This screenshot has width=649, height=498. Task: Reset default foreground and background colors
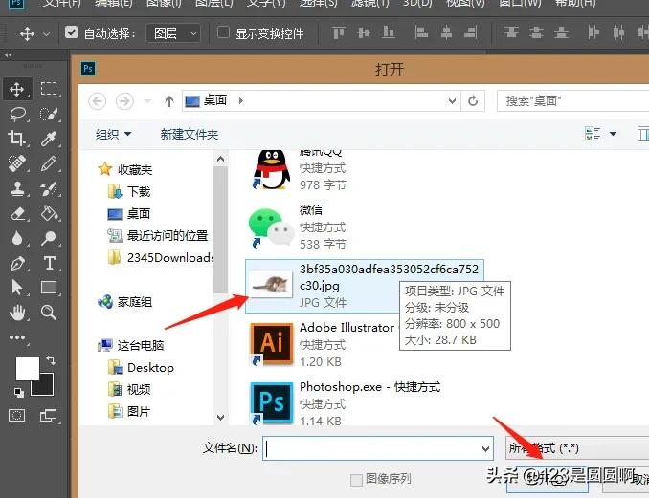coord(18,392)
